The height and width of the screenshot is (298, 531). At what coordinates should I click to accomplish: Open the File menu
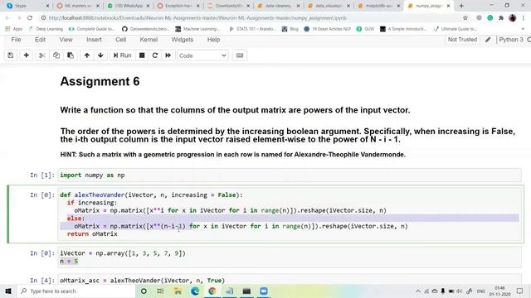(x=16, y=40)
